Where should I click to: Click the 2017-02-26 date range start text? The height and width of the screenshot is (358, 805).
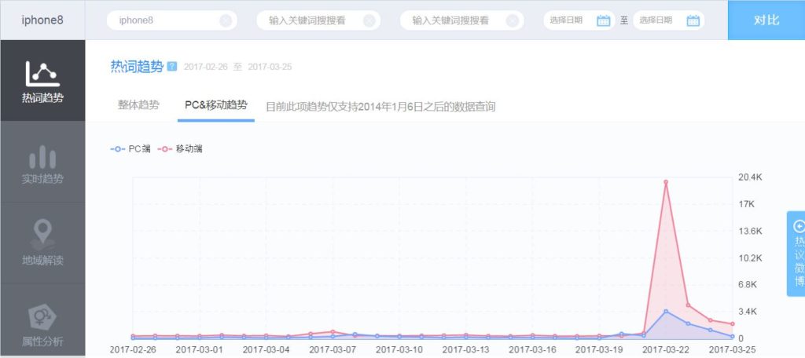click(x=205, y=67)
